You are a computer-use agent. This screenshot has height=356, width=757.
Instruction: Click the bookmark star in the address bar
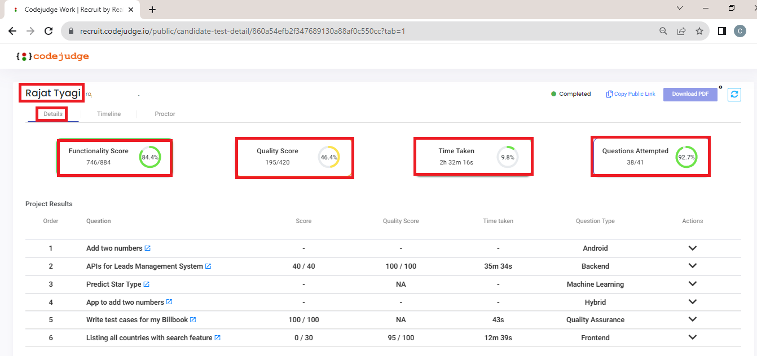(699, 31)
